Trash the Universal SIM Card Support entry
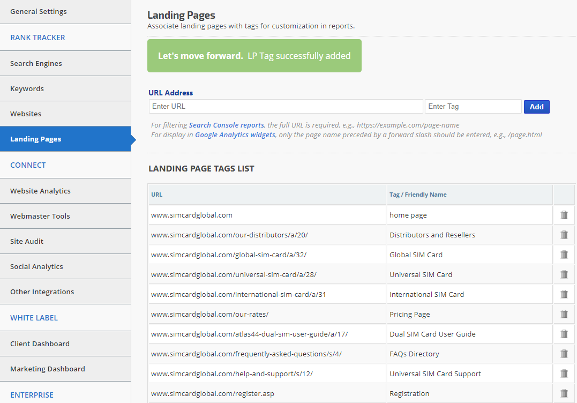Image resolution: width=577 pixels, height=403 pixels. (x=564, y=374)
